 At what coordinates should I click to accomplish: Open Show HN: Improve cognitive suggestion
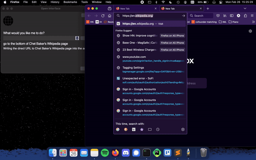pyautogui.click(x=150, y=36)
